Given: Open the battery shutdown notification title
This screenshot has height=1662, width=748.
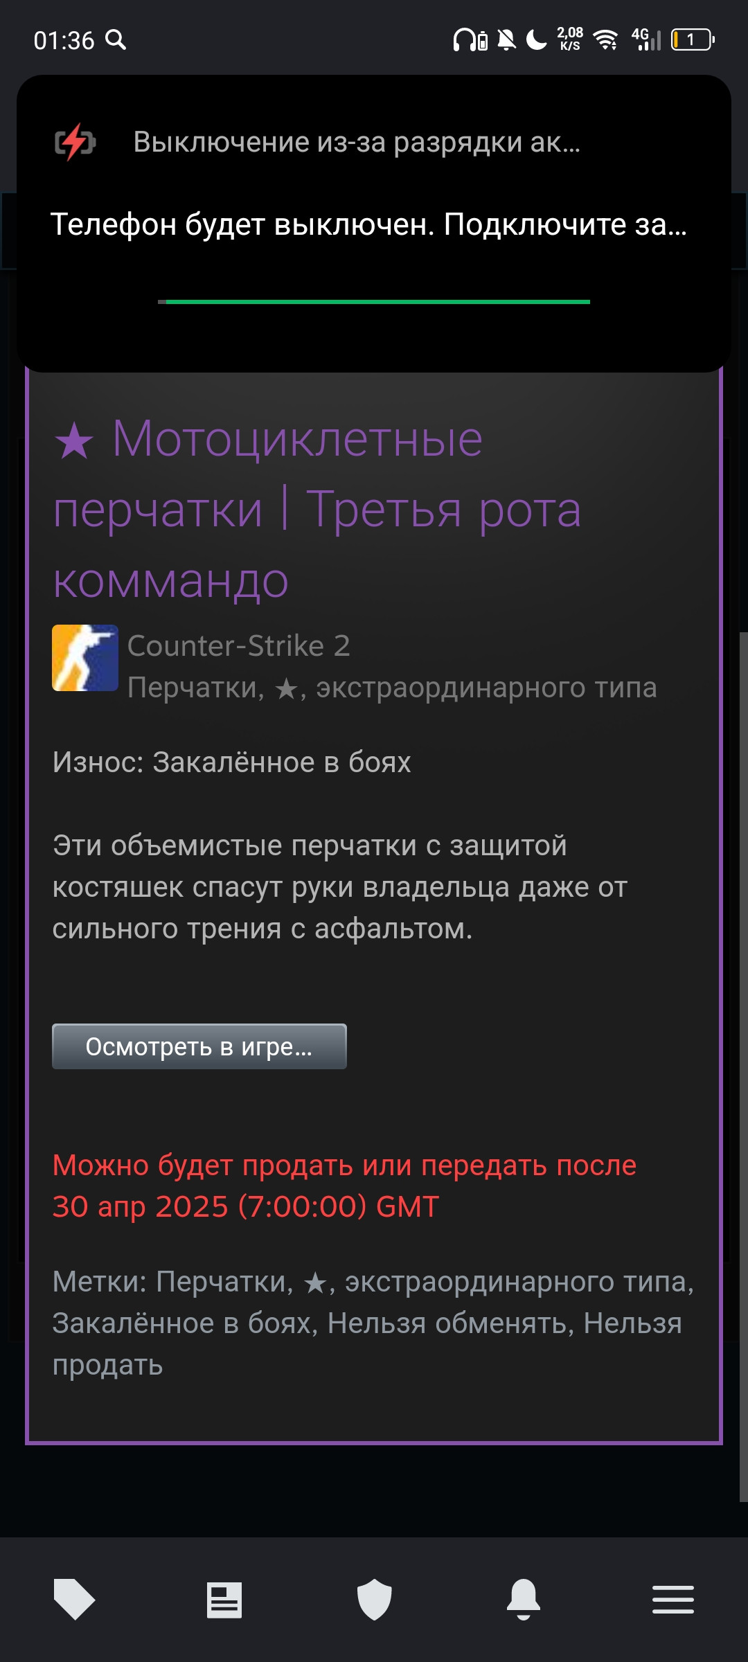Looking at the screenshot, I should pos(357,142).
